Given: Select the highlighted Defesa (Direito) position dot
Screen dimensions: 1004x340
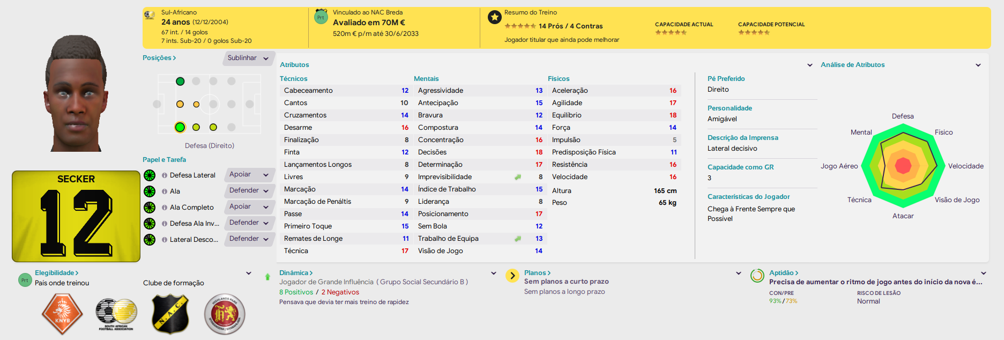Looking at the screenshot, I should pos(180,127).
